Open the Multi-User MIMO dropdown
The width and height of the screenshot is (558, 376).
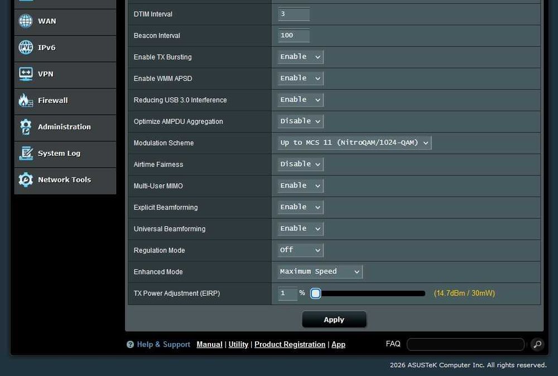point(300,186)
